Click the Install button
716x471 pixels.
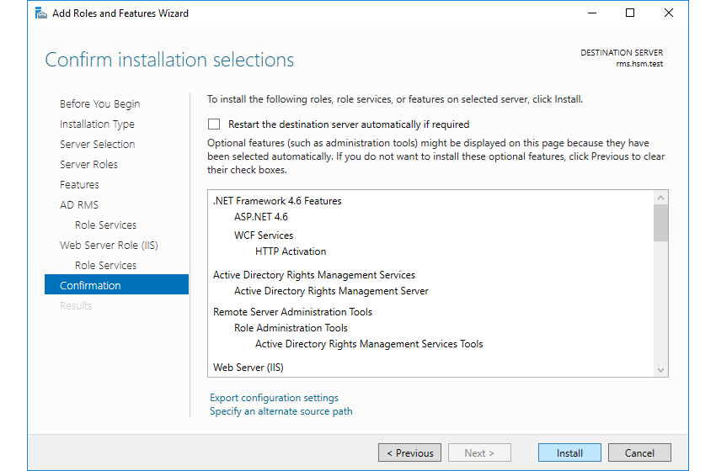[569, 452]
